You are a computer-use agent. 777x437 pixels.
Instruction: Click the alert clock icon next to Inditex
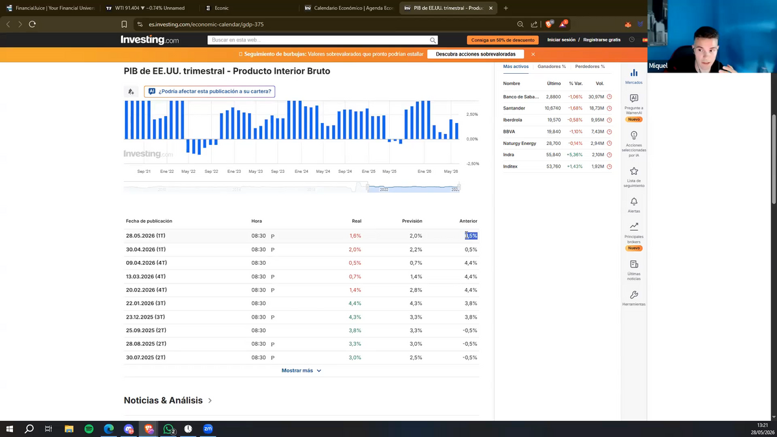coord(609,166)
